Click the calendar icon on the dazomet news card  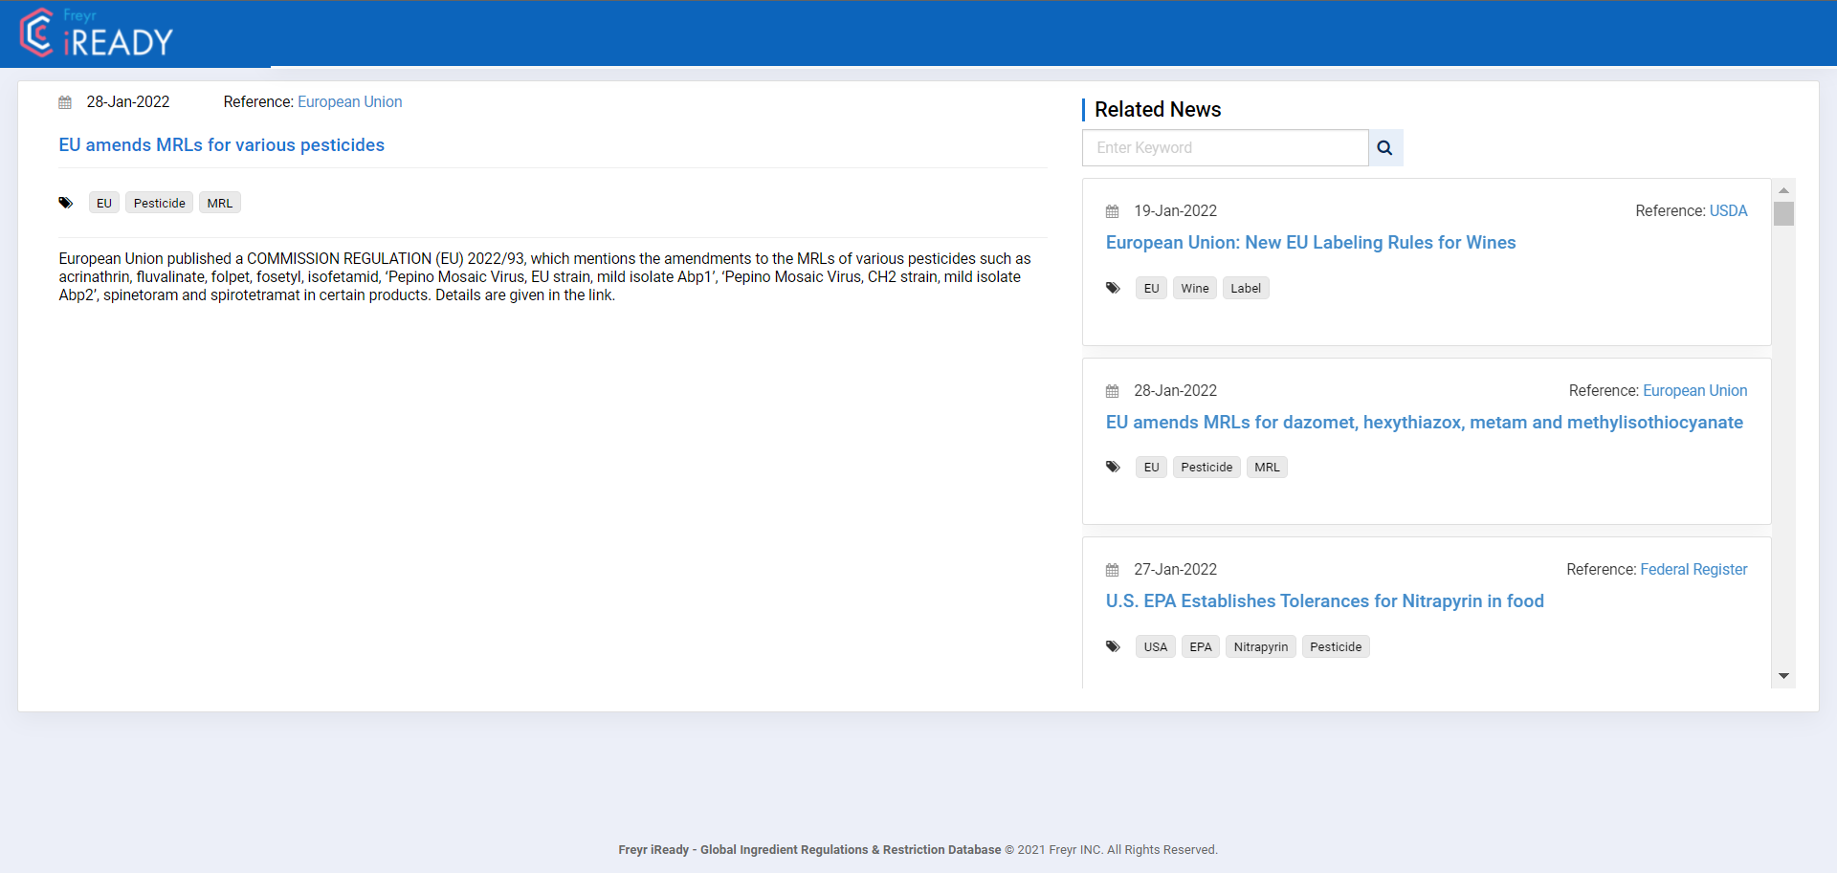pos(1113,390)
